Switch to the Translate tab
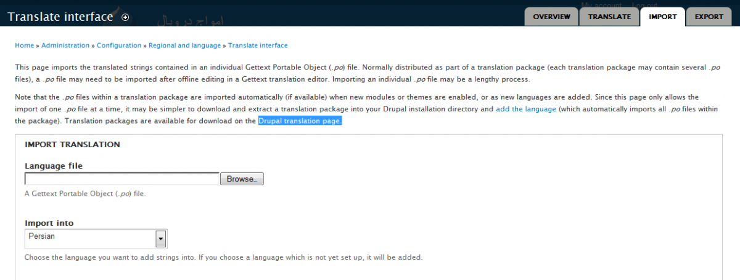740x280 pixels. coord(609,17)
